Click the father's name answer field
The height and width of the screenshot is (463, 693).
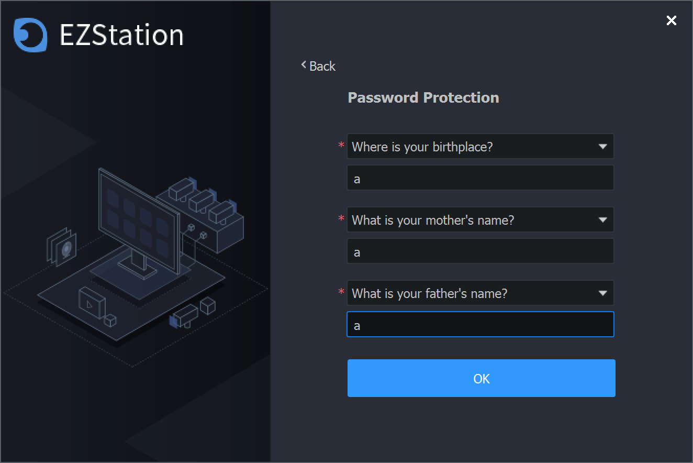click(480, 325)
